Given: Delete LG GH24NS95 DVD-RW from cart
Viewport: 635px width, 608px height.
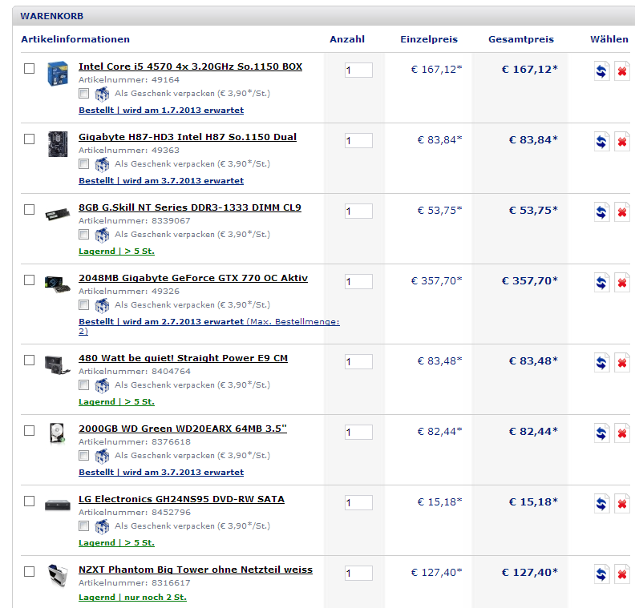Looking at the screenshot, I should (622, 504).
